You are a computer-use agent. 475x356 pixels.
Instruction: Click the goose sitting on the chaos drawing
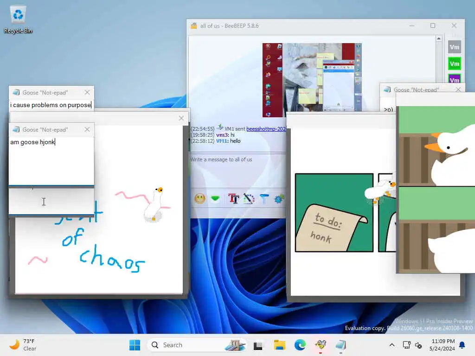(x=154, y=205)
